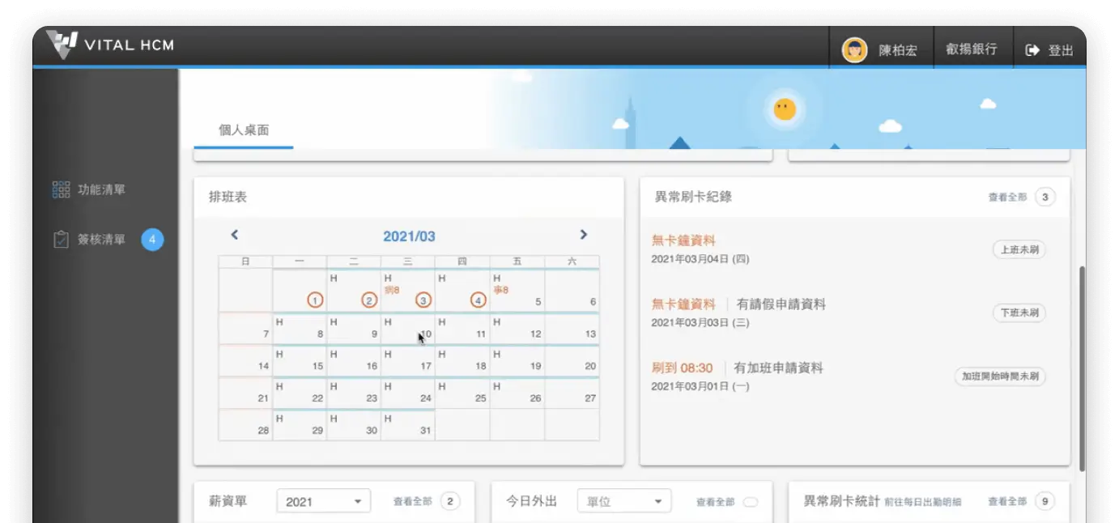Viewport: 1119px width, 523px height.
Task: Click 查看全部 in 薪資單 panel
Action: [413, 502]
